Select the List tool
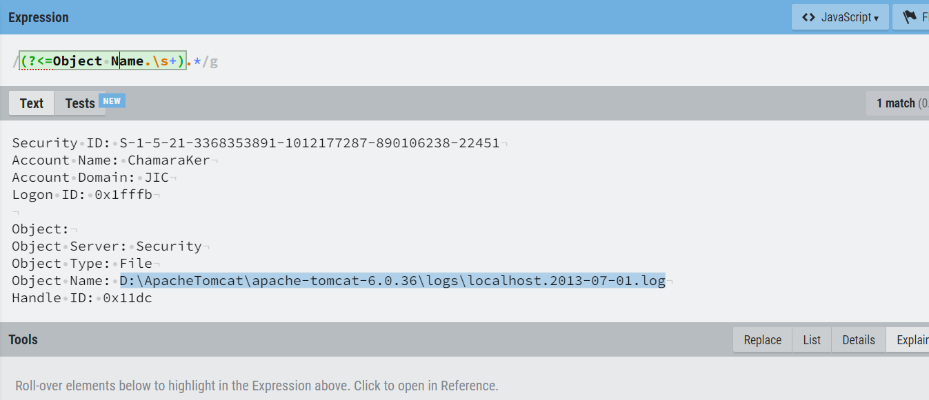929x400 pixels. click(812, 340)
